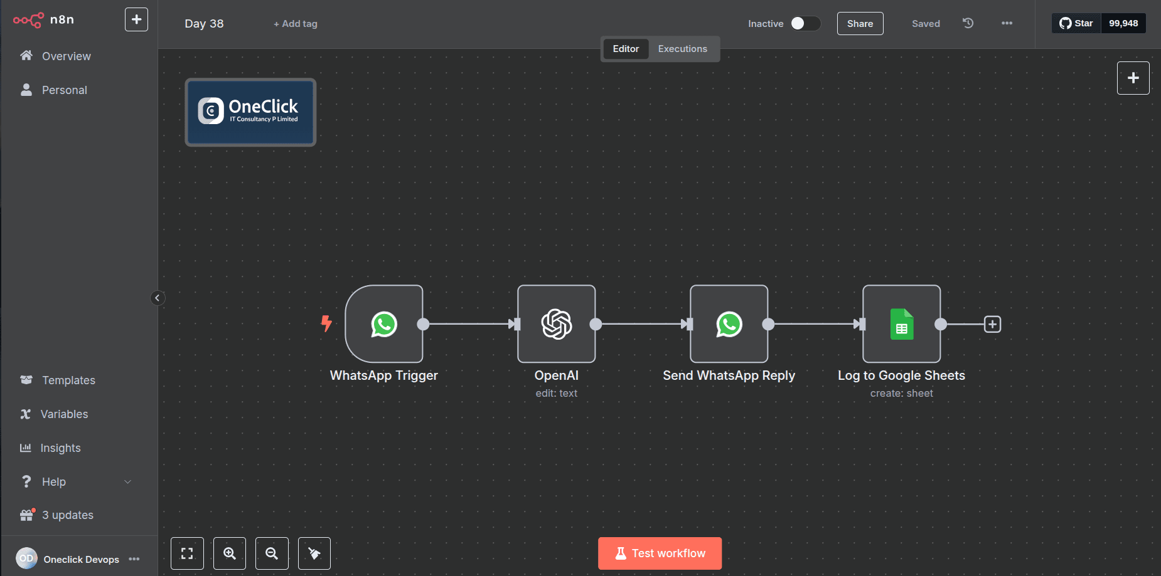Click the OpenAI node label text
The width and height of the screenshot is (1161, 576).
click(557, 375)
